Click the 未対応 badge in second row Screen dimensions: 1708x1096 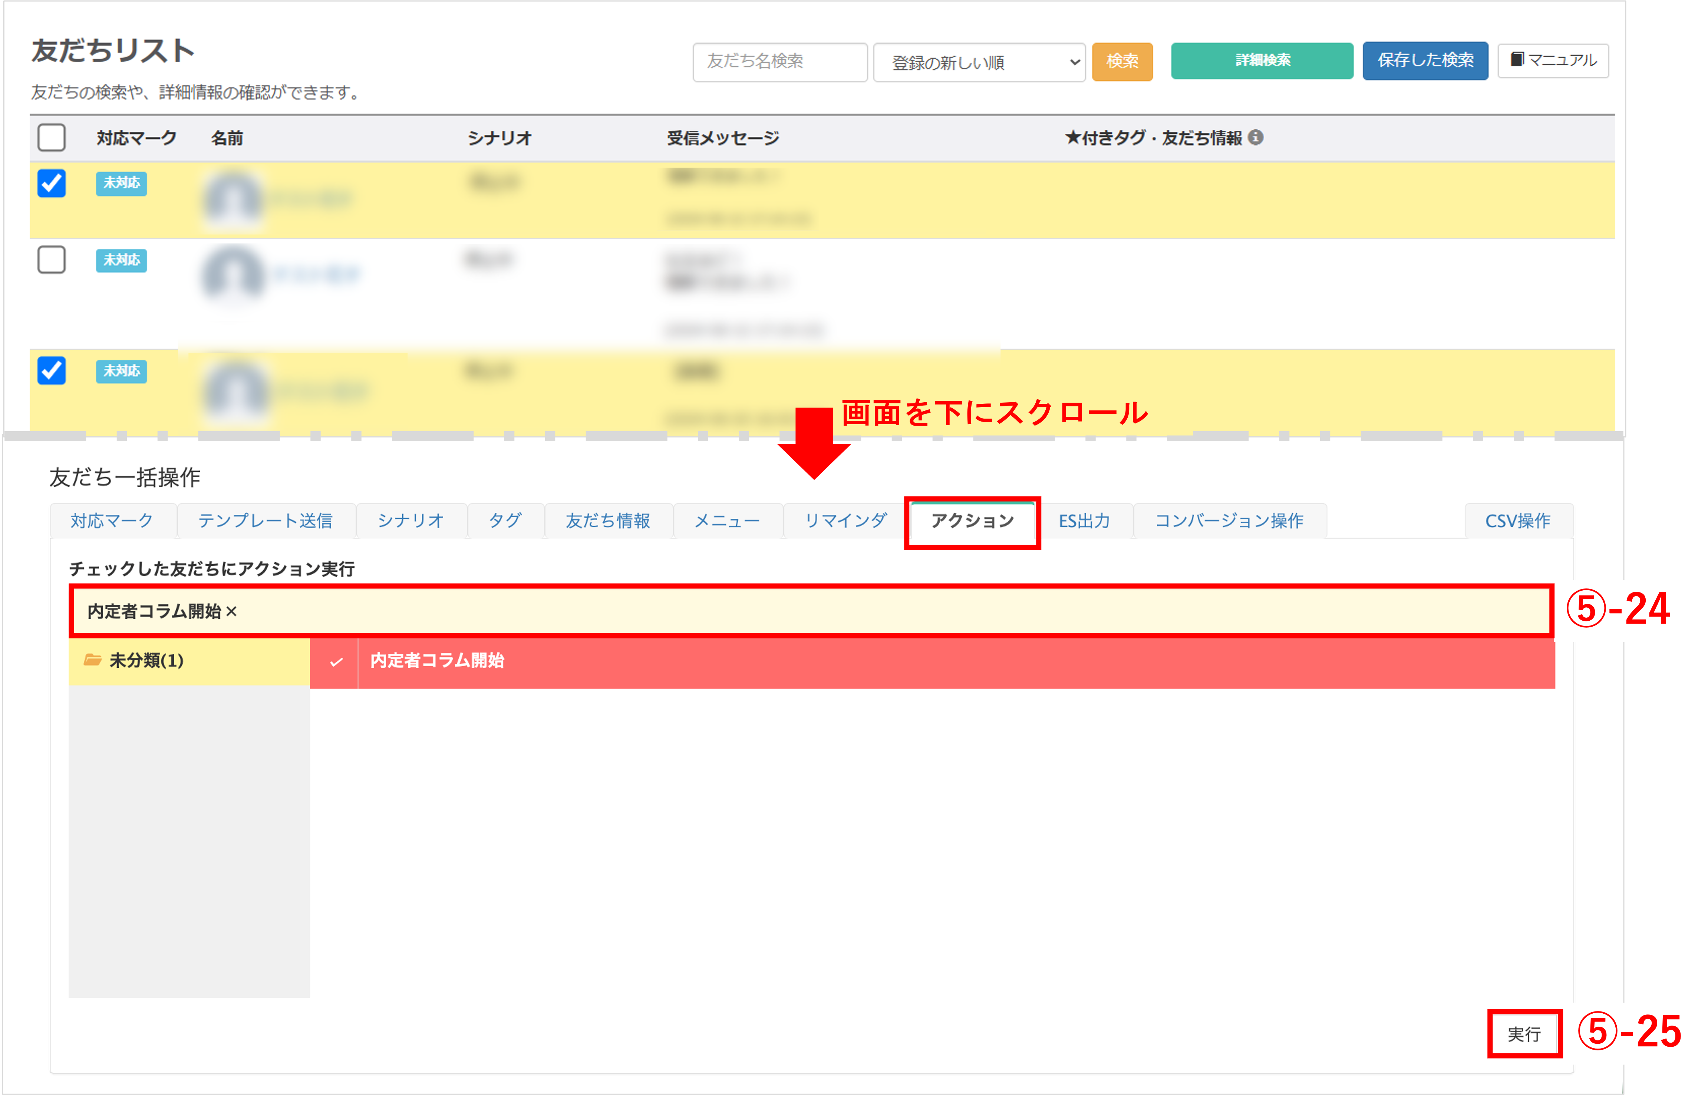point(121,260)
